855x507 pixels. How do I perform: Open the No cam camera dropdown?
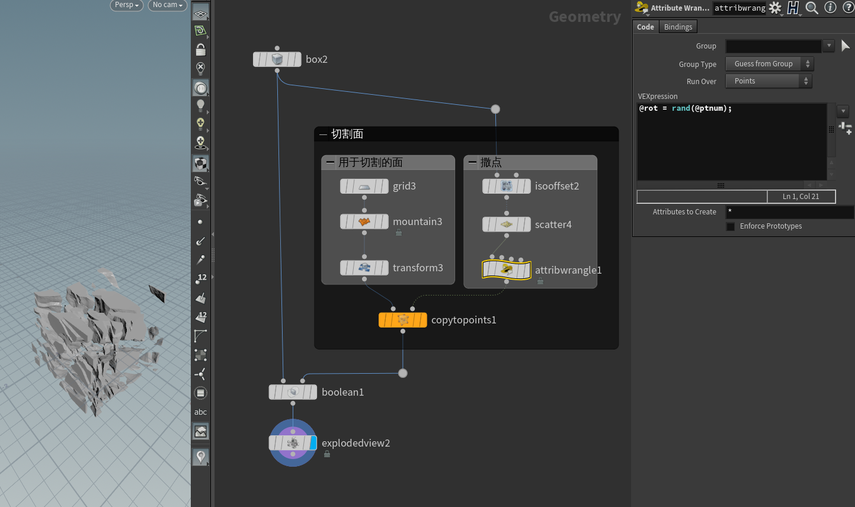pos(168,5)
